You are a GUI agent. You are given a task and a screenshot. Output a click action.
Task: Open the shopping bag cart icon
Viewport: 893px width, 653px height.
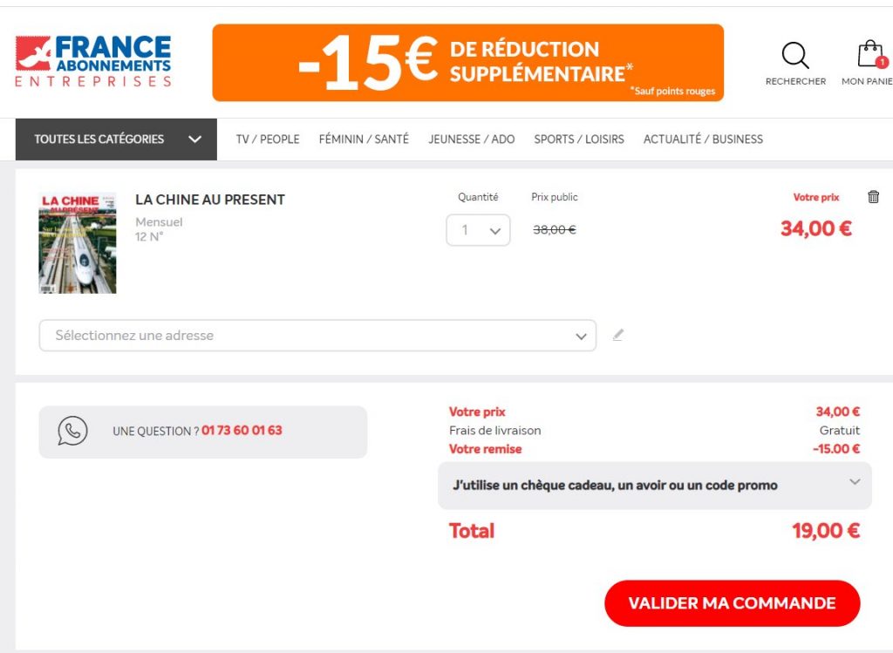(871, 55)
